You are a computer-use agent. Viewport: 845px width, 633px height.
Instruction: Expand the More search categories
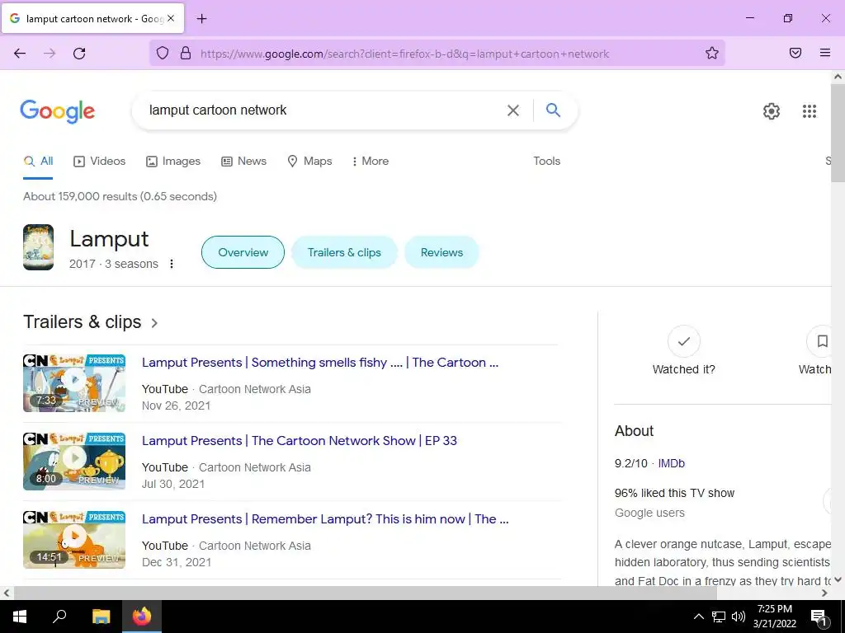[370, 161]
